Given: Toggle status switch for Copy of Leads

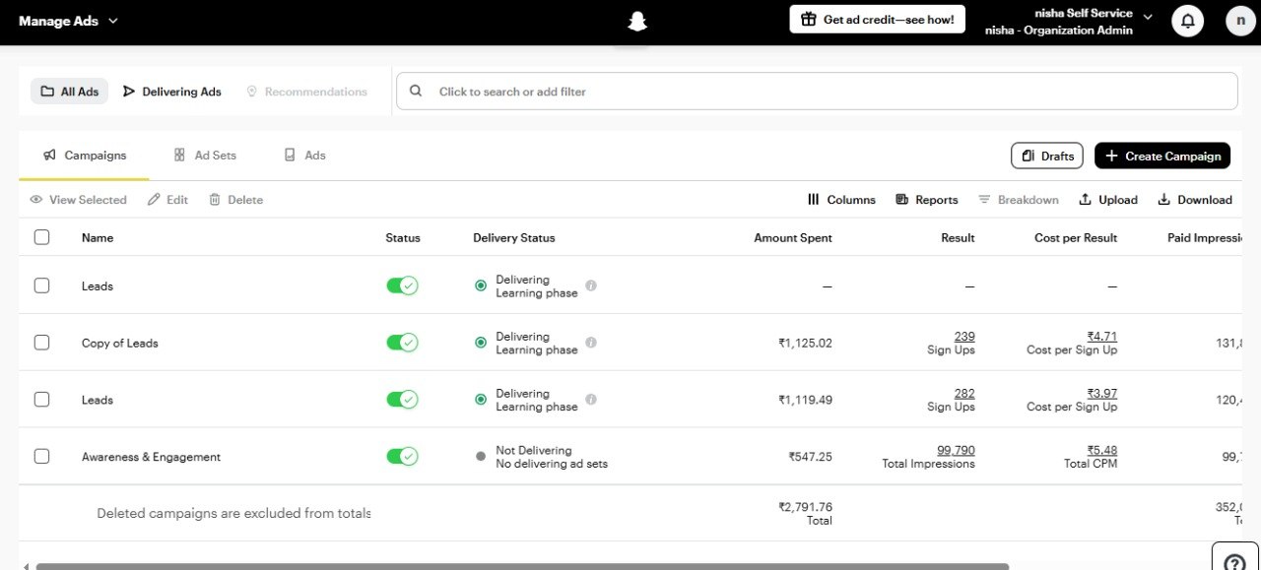Looking at the screenshot, I should click(x=402, y=343).
